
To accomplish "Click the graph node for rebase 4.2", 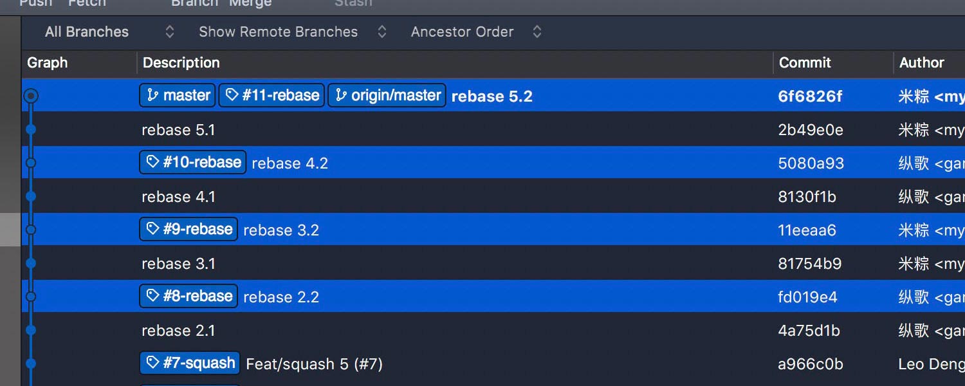I will pyautogui.click(x=30, y=163).
